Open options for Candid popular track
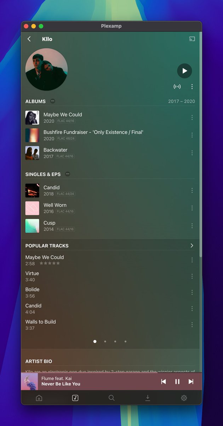The image size is (223, 426). pos(192,308)
